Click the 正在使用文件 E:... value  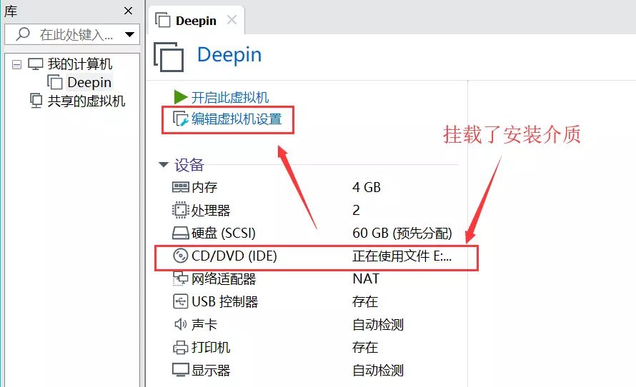[x=402, y=256]
